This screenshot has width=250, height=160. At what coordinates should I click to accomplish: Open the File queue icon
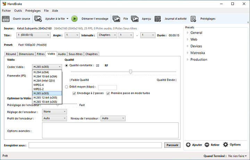tap(116, 19)
